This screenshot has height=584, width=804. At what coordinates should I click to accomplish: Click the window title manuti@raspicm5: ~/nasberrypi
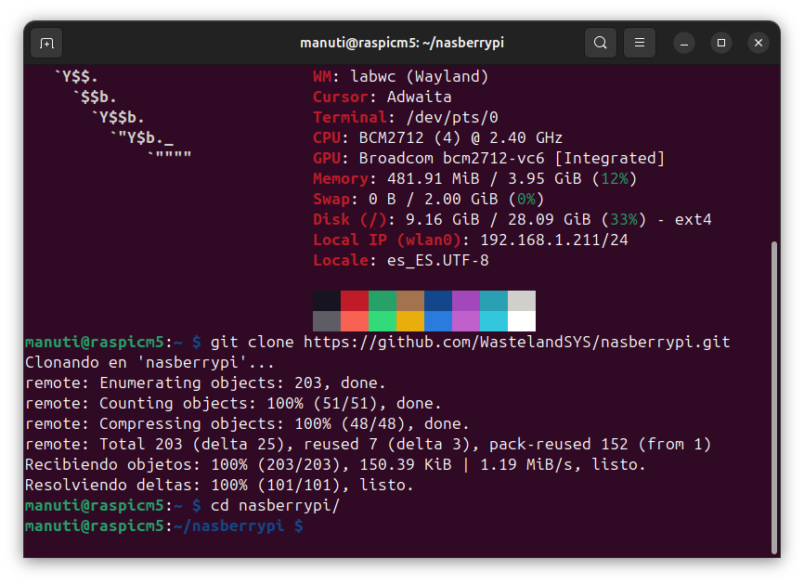(402, 43)
